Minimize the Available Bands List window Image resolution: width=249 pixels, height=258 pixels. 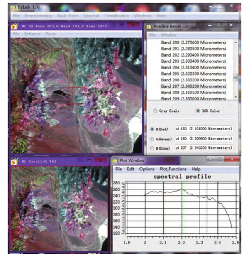210,25
